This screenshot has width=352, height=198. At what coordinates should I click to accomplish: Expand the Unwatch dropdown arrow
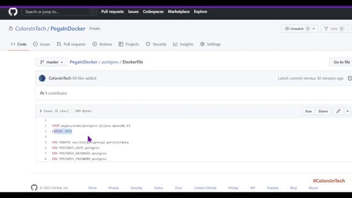[314, 29]
